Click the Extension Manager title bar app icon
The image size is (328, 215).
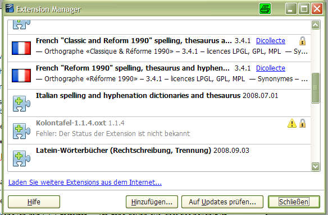click(10, 8)
